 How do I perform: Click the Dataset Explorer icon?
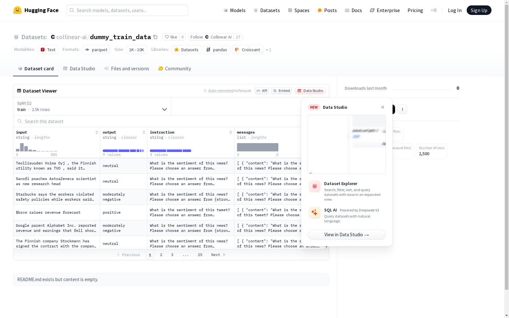tap(315, 186)
